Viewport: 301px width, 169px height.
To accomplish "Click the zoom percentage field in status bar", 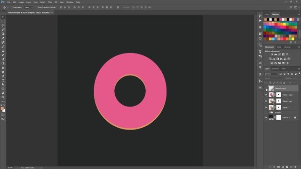I will pos(10,168).
